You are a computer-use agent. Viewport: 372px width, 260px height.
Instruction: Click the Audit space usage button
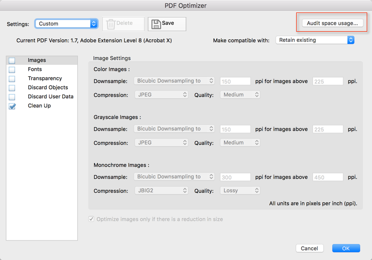click(x=333, y=23)
